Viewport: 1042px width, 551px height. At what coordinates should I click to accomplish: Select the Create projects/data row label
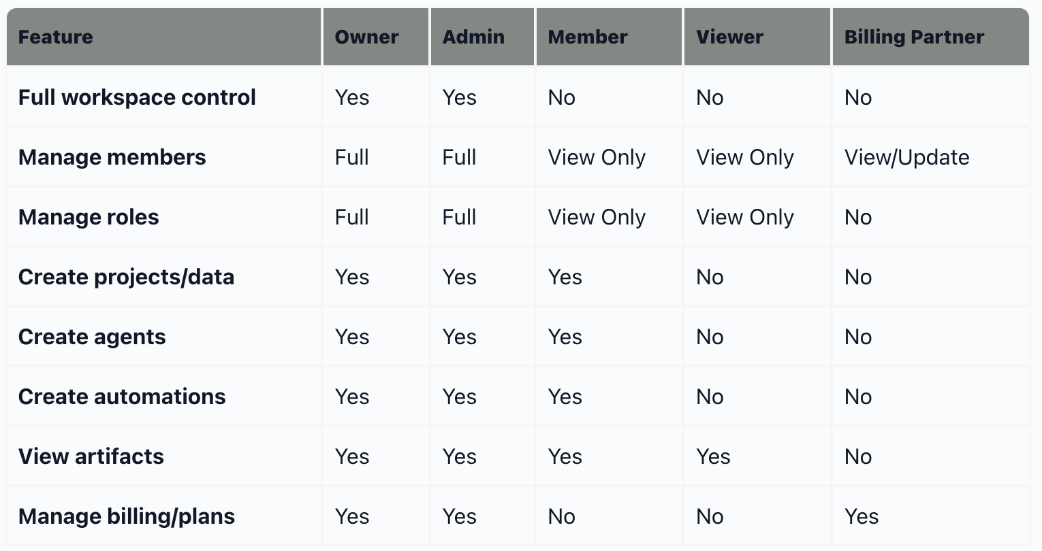click(x=126, y=277)
